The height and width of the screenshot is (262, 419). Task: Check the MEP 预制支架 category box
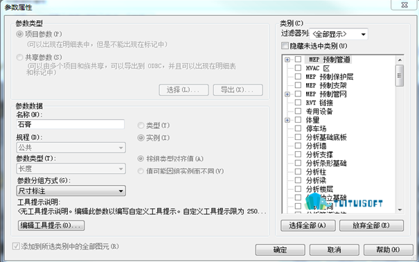click(298, 85)
